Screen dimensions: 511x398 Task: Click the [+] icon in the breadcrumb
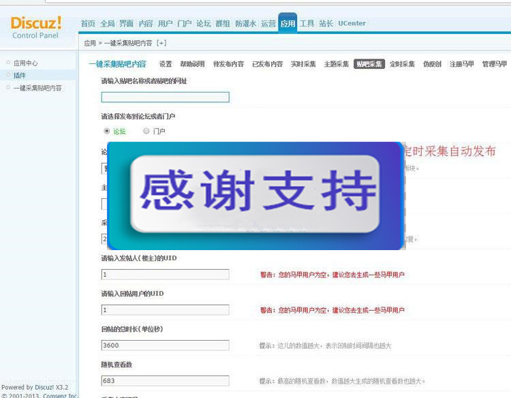point(161,43)
